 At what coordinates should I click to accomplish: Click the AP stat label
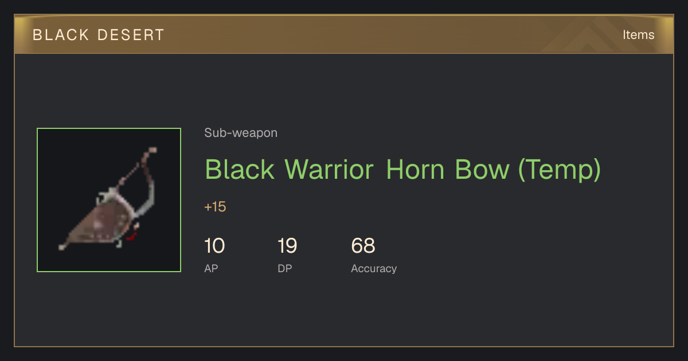point(211,268)
